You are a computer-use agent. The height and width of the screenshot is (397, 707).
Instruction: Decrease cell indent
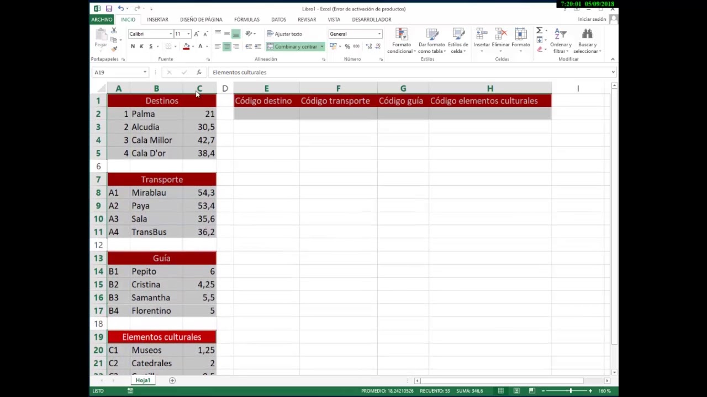249,46
